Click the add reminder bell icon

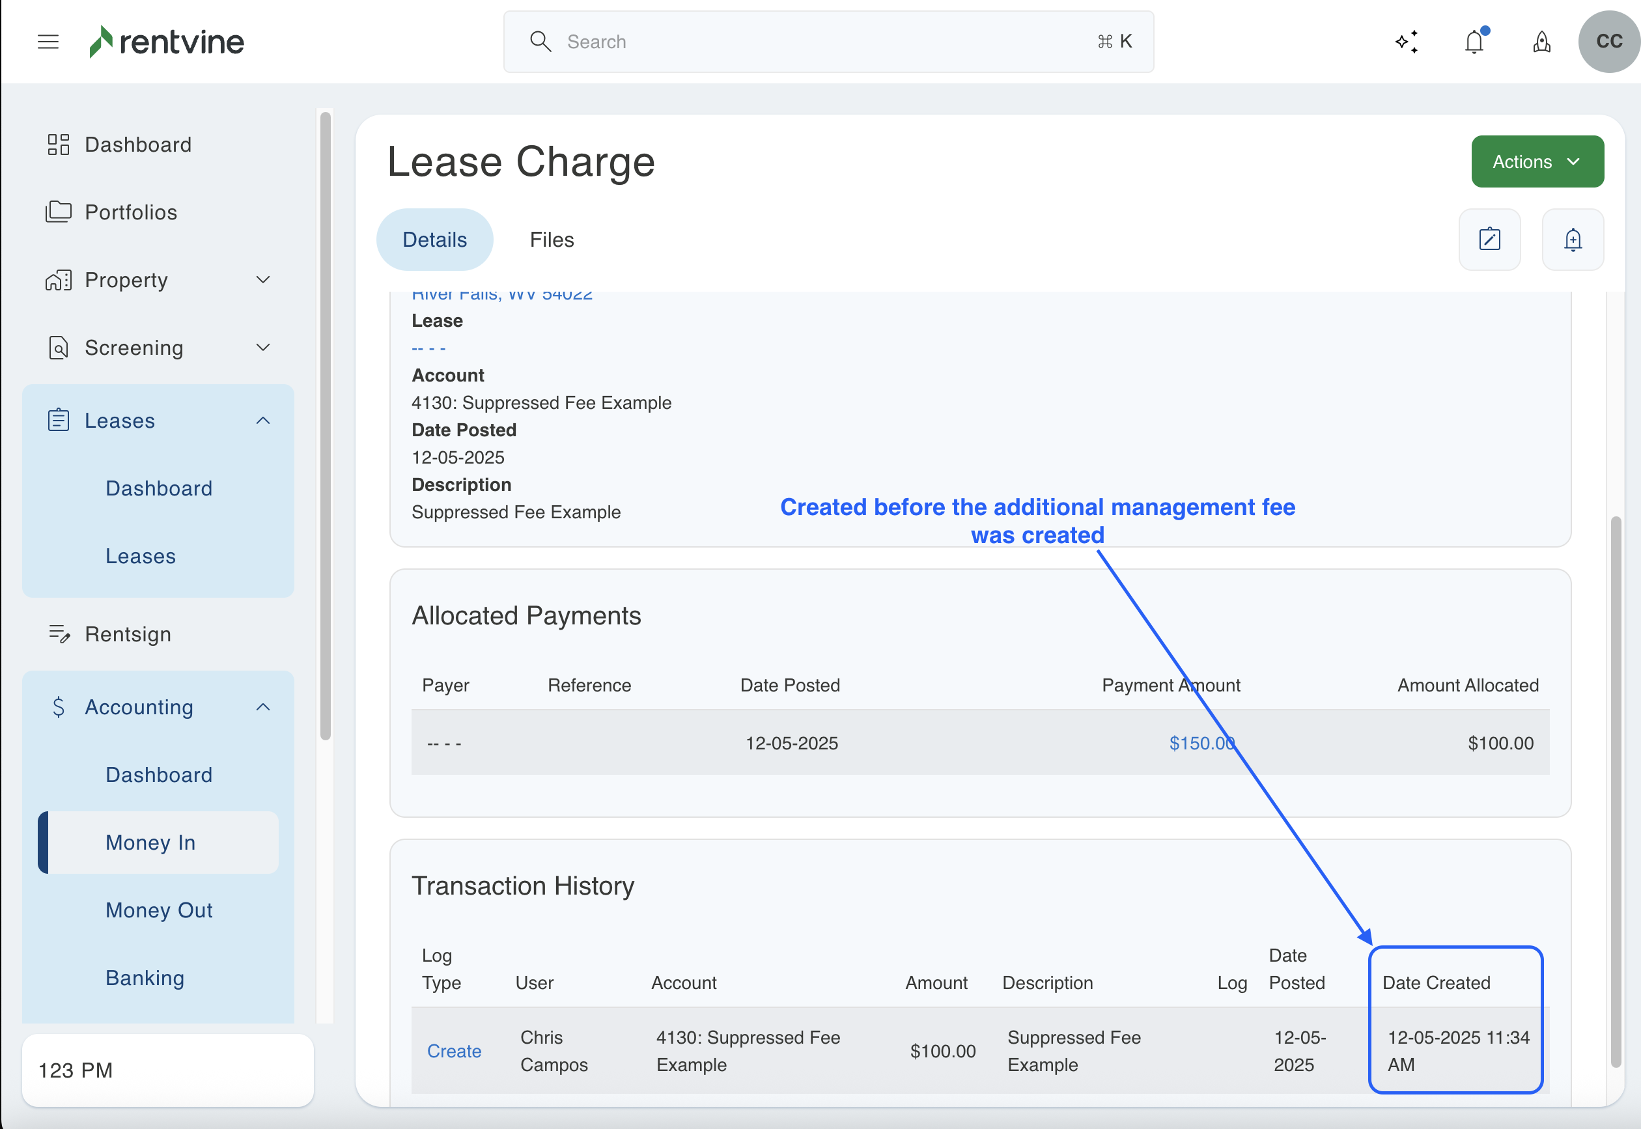pyautogui.click(x=1573, y=240)
